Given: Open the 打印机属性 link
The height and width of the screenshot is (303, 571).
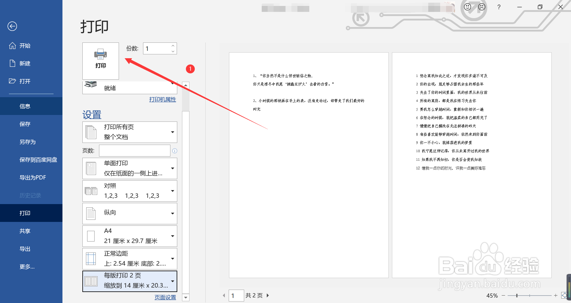Looking at the screenshot, I should 163,100.
